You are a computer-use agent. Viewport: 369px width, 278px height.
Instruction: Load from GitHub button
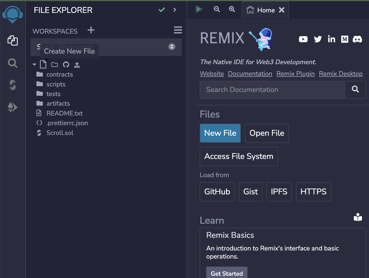pyautogui.click(x=217, y=192)
